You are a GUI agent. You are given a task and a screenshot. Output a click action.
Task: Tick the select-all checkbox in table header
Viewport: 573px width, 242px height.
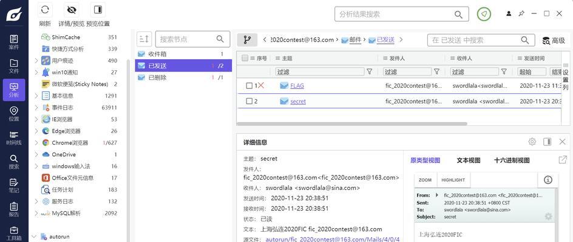pos(245,58)
